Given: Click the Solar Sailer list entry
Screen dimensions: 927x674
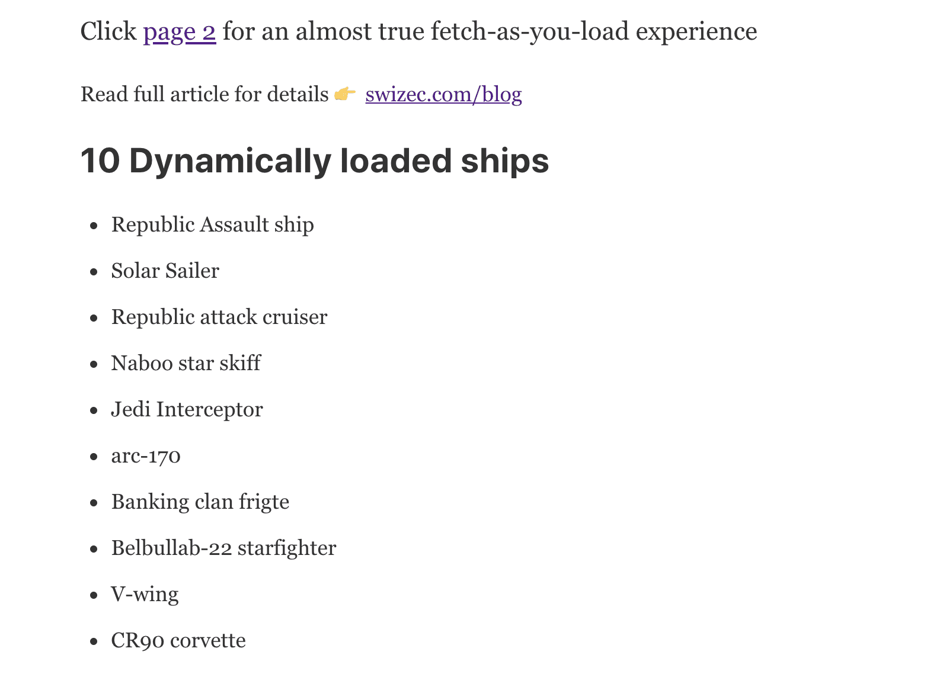Looking at the screenshot, I should tap(165, 271).
